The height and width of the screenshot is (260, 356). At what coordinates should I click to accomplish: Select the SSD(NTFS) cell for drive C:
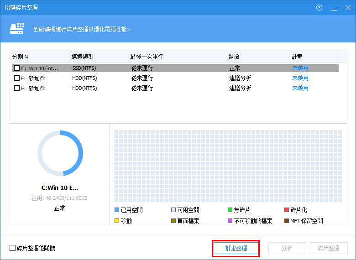[x=84, y=68]
